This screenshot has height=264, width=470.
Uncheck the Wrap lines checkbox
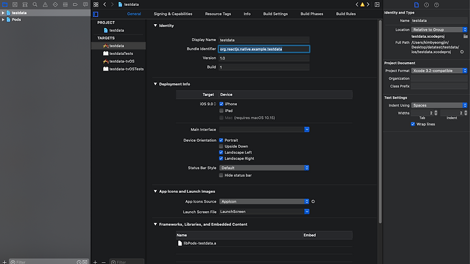413,124
